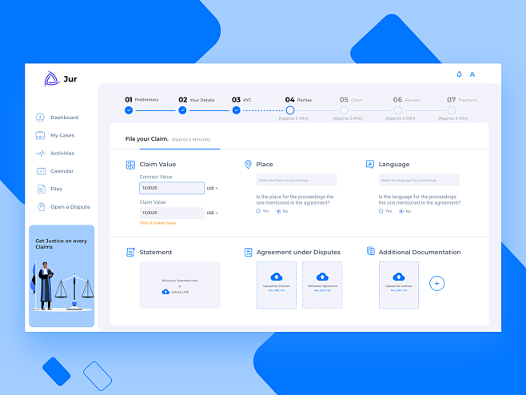Click the '150% of Contract Value' note
The height and width of the screenshot is (395, 526).
[157, 223]
